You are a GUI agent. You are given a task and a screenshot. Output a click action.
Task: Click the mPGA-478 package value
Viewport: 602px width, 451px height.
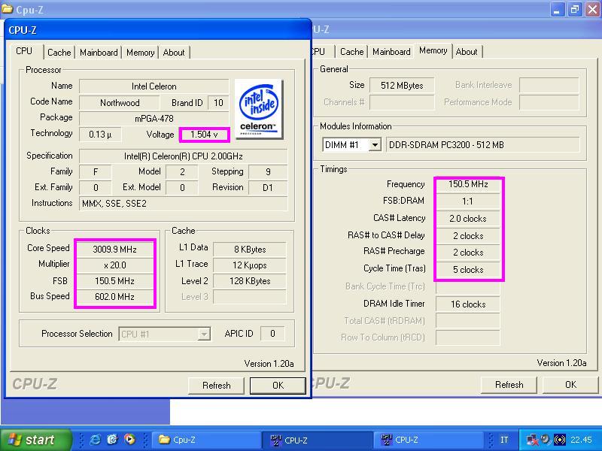click(154, 119)
